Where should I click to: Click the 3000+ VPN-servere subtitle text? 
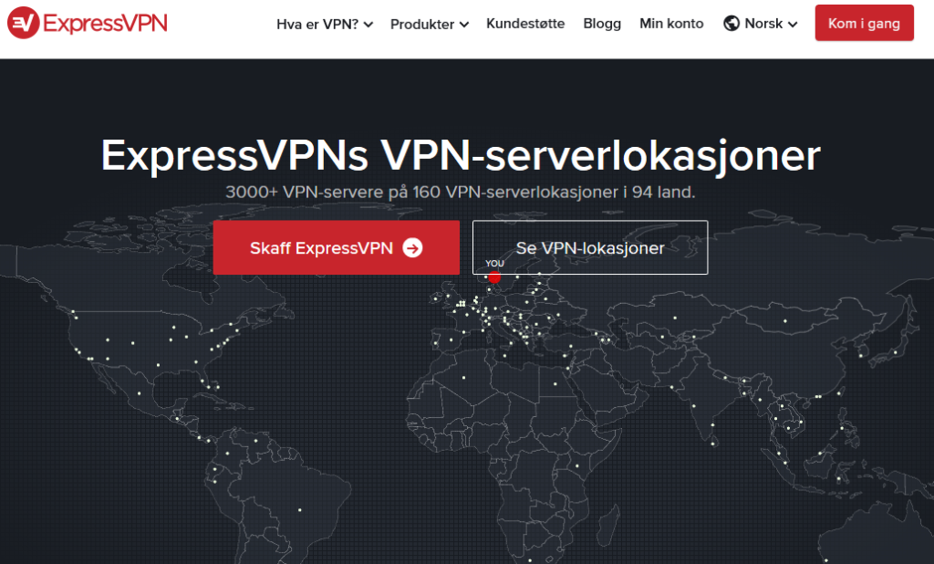[461, 192]
